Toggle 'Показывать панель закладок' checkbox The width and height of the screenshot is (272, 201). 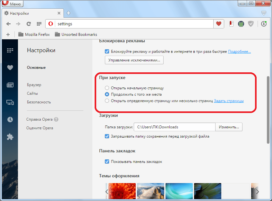click(107, 162)
